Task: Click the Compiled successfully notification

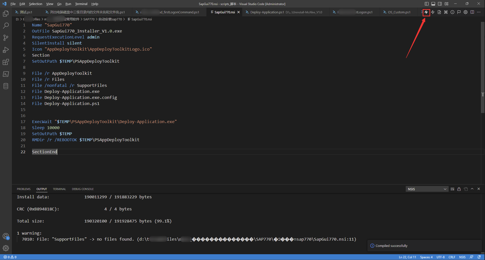Action: [x=424, y=246]
